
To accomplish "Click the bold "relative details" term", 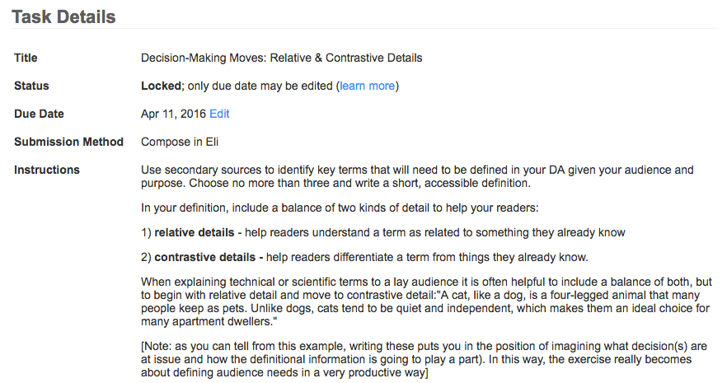I will 195,232.
